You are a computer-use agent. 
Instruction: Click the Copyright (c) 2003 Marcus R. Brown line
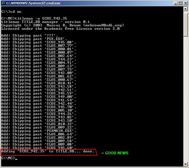point(63,25)
